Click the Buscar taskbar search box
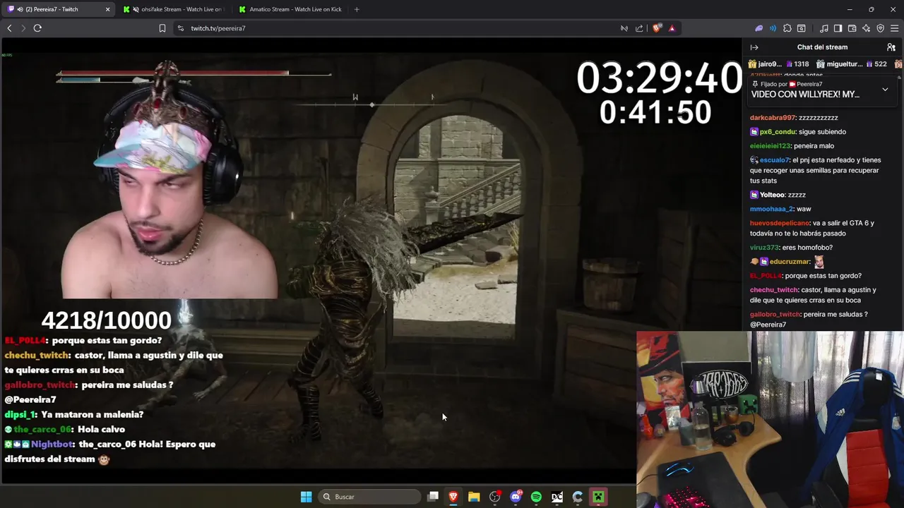The height and width of the screenshot is (508, 904). (369, 497)
